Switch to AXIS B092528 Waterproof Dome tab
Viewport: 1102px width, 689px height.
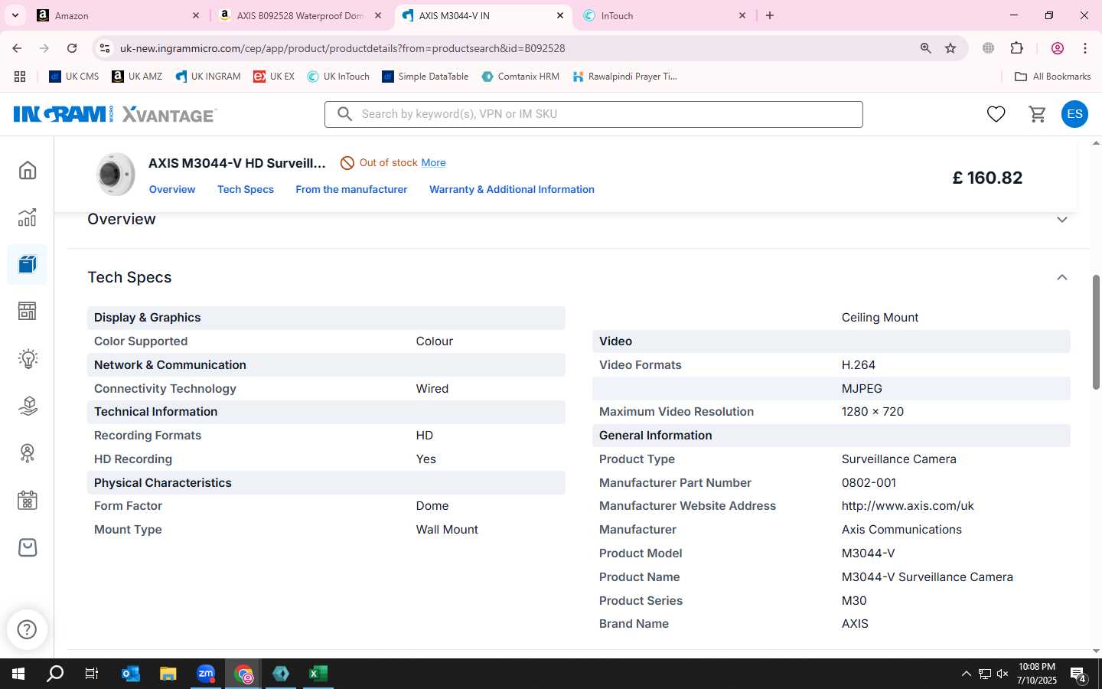click(x=300, y=15)
